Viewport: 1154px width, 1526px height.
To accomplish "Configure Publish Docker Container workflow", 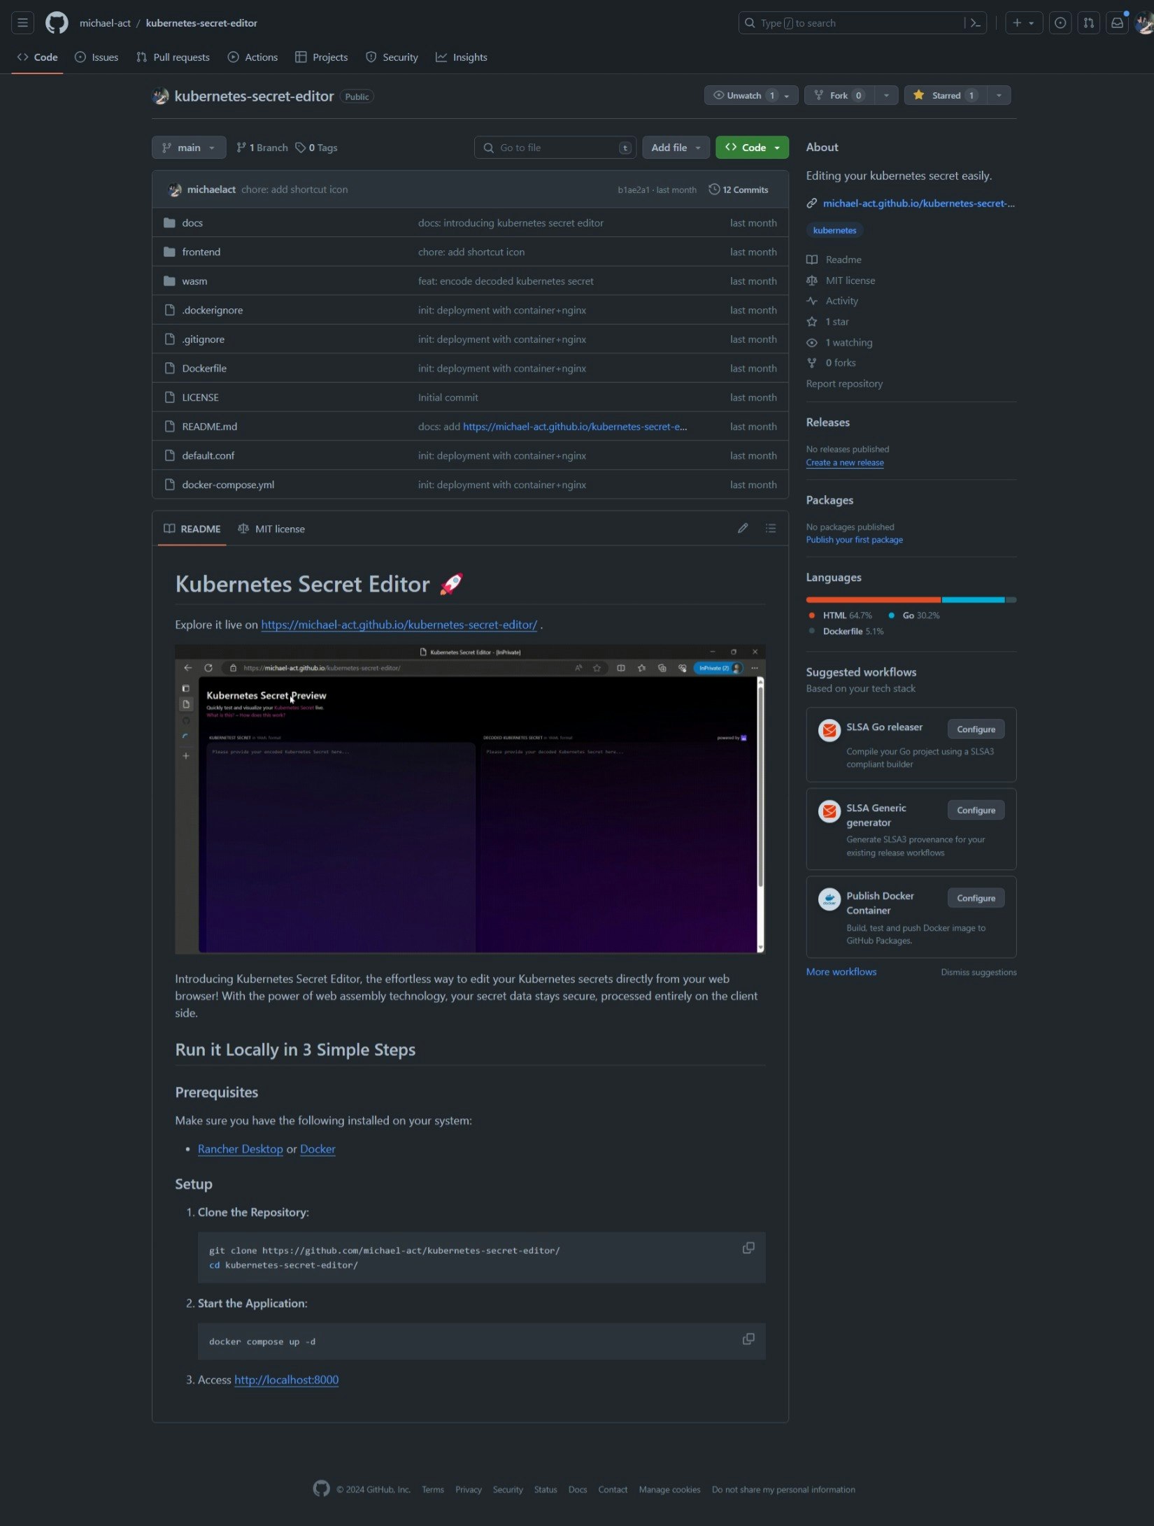I will tap(976, 899).
